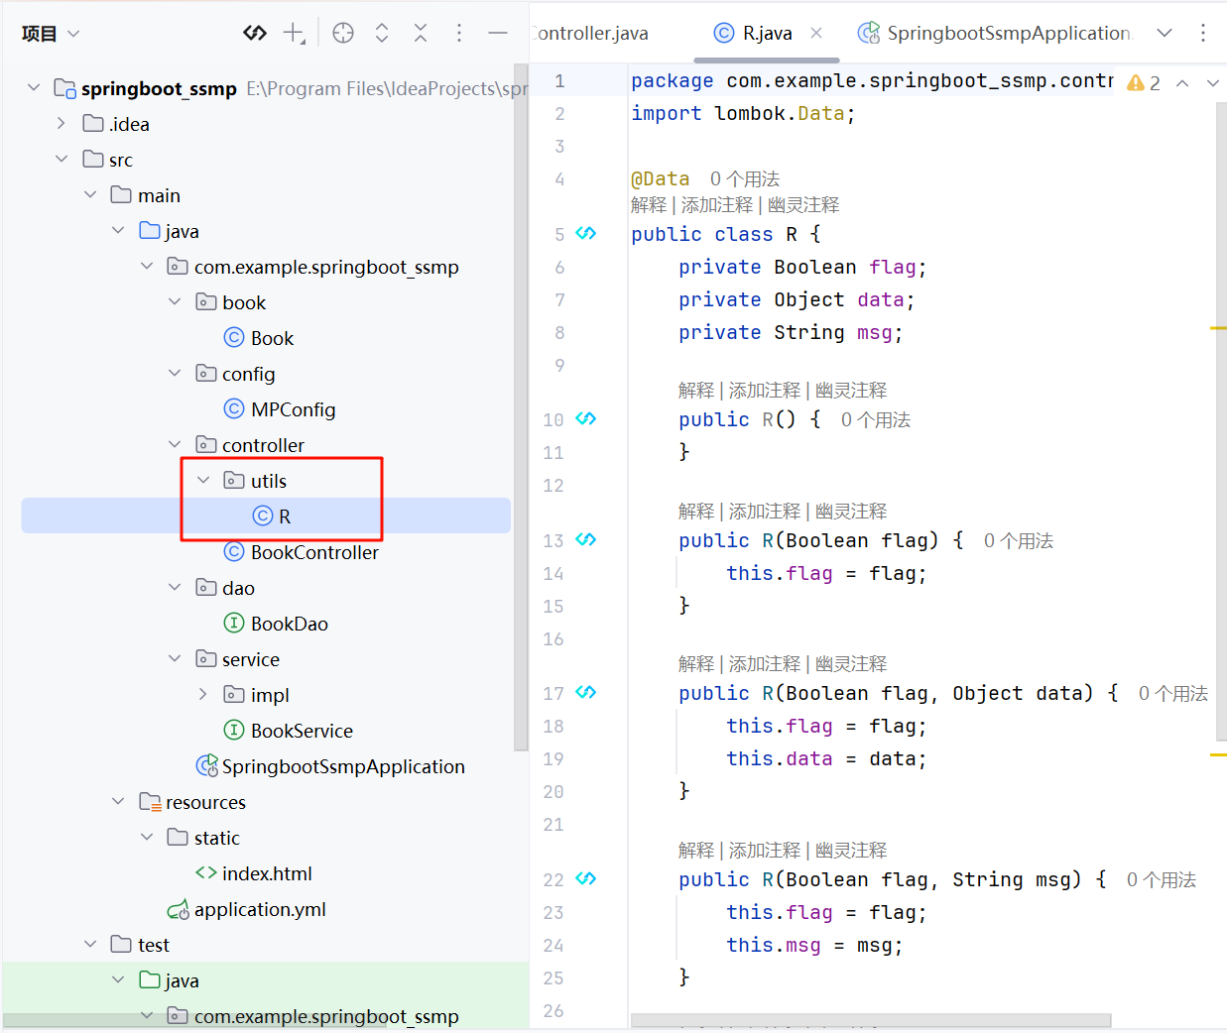Click the gutter icon on line 10

(x=586, y=419)
